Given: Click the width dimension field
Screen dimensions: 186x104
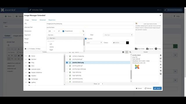Looking at the screenshot, I should pos(50,31).
